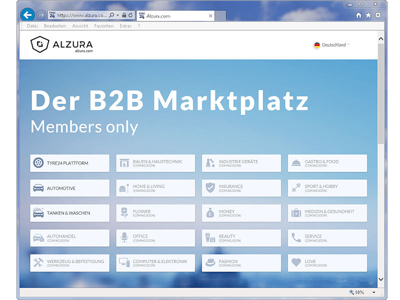Image resolution: width=400 pixels, height=300 pixels.
Task: Click the first aid kit icon for MEDIZIN & GESUNDHEIT
Action: (x=296, y=213)
